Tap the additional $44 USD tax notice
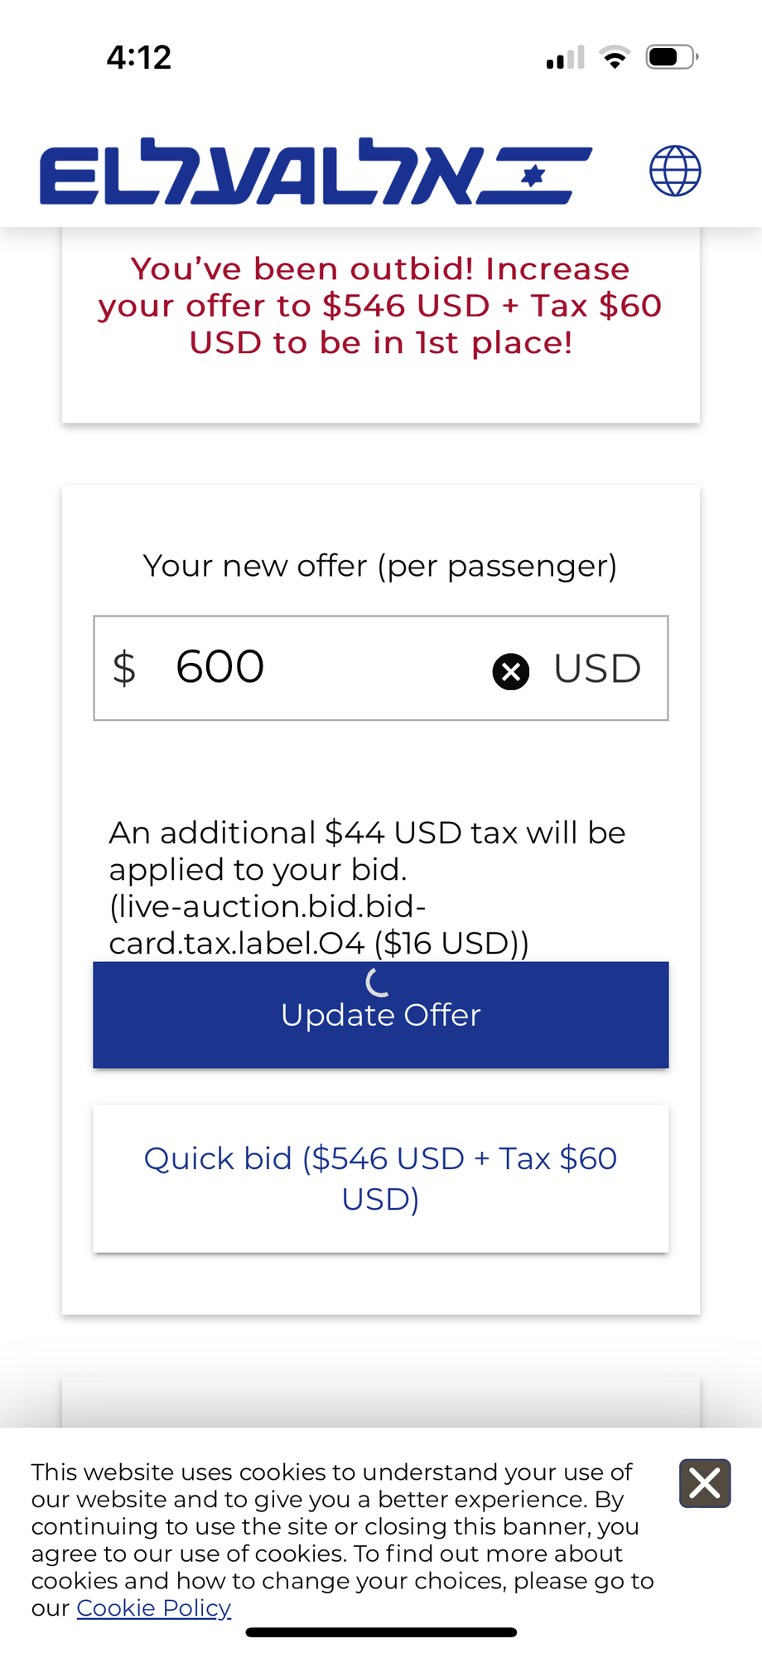762x1653 pixels. tap(367, 887)
